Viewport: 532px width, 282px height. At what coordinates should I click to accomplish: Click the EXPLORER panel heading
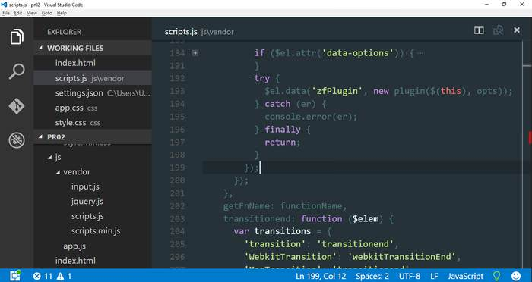(64, 32)
